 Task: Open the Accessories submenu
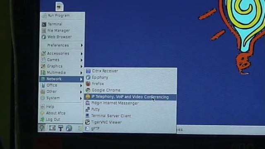62,53
